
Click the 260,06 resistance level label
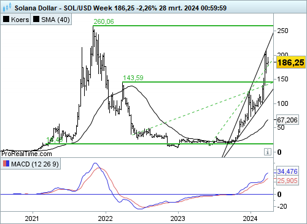(104, 21)
